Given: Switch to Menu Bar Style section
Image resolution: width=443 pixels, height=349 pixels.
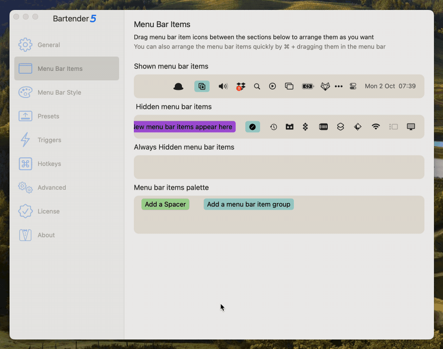Looking at the screenshot, I should [x=59, y=92].
